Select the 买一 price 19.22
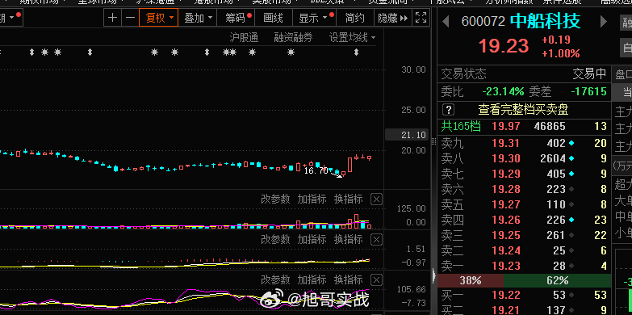 (506, 296)
